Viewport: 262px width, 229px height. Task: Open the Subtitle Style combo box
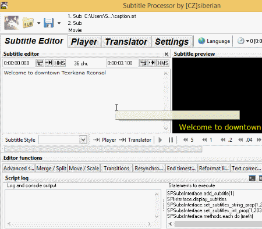coord(63,139)
